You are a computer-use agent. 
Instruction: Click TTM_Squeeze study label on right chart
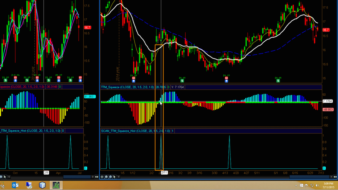[128, 87]
